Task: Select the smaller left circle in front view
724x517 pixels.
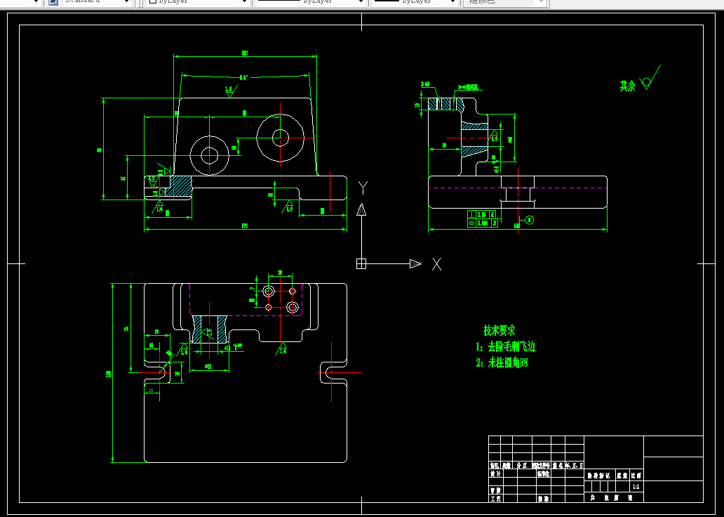Action: (210, 155)
